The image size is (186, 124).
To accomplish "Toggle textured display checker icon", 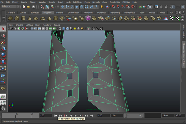I will 71,29.
